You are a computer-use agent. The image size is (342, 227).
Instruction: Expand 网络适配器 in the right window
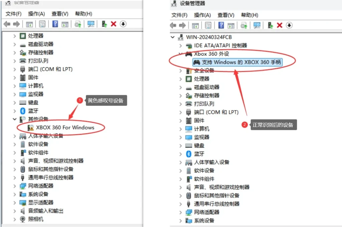181,212
